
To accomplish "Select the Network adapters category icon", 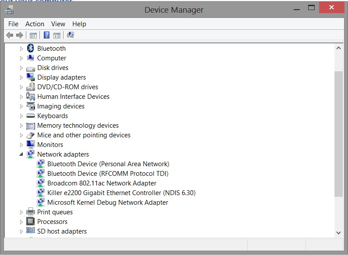I will tap(31, 154).
